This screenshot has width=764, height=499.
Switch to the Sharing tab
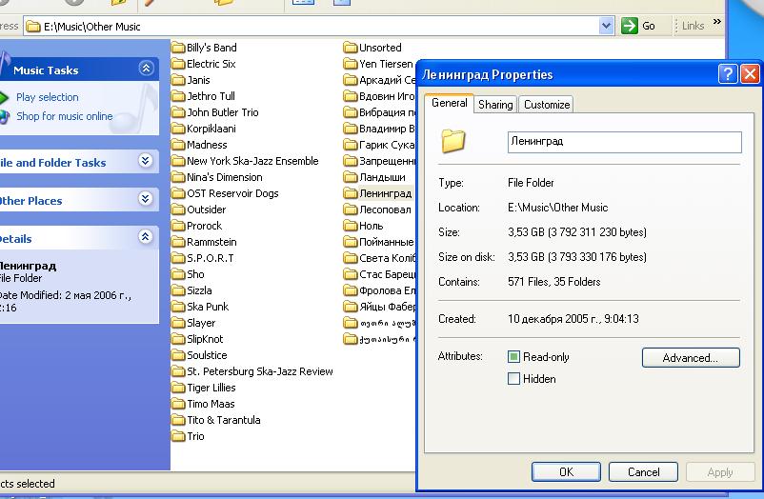(x=495, y=105)
